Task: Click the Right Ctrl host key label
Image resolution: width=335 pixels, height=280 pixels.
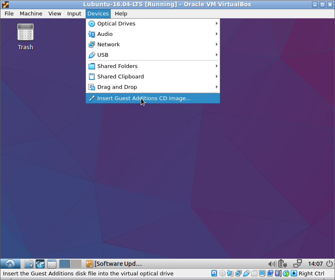Action: coord(311,273)
